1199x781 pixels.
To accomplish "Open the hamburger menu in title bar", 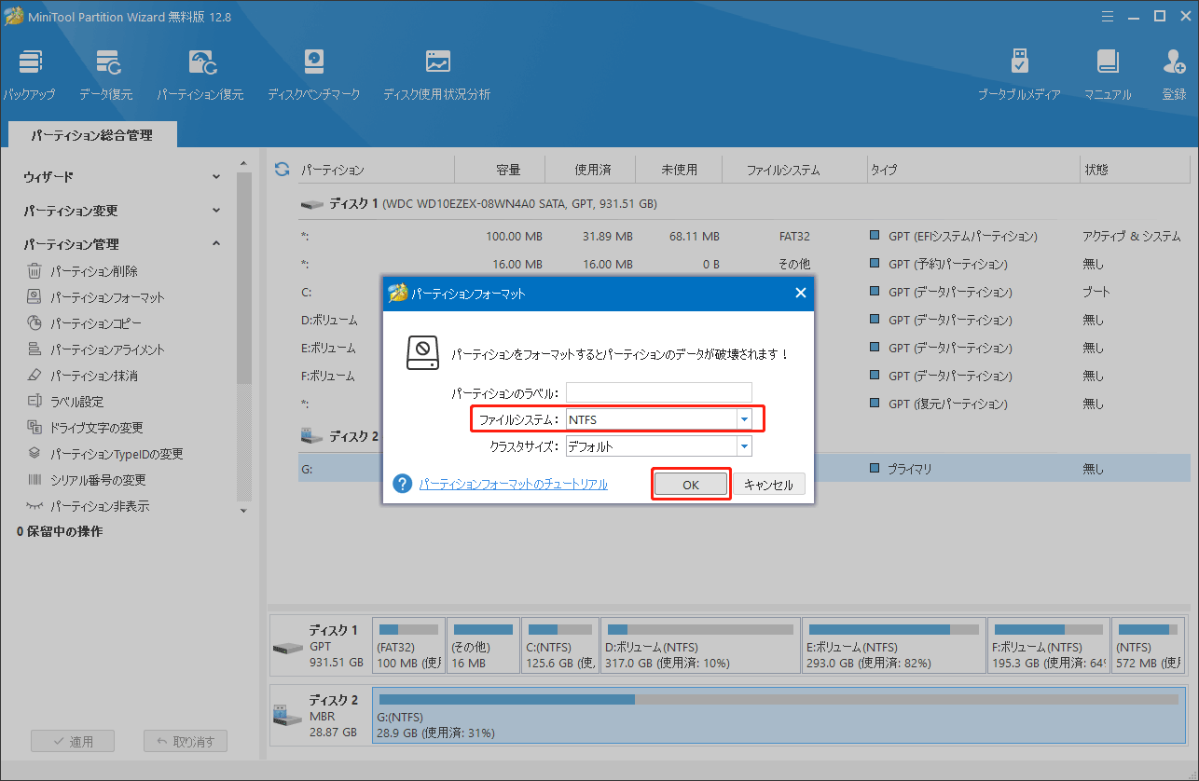I will click(x=1108, y=16).
